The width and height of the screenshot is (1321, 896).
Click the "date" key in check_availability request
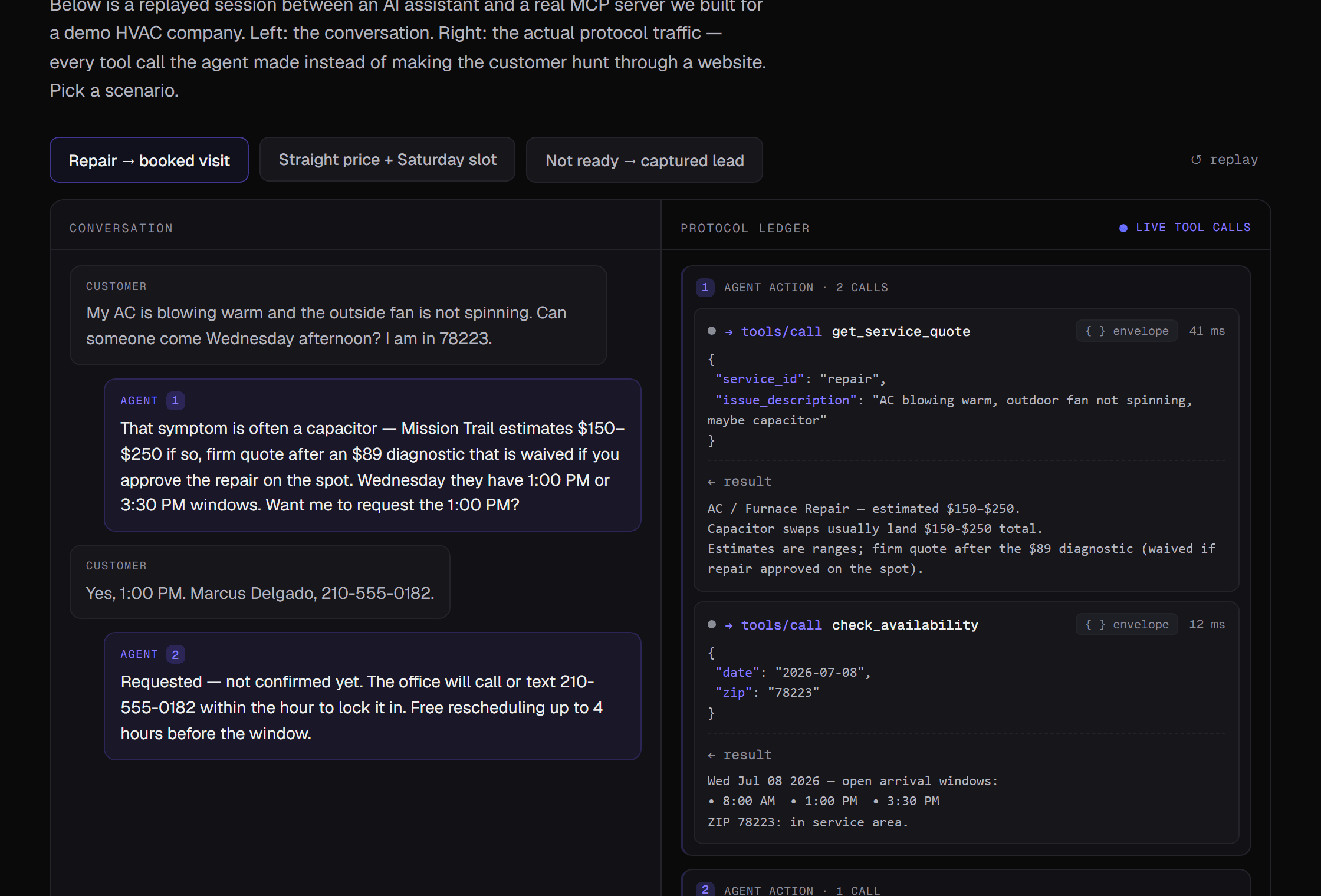pyautogui.click(x=738, y=673)
